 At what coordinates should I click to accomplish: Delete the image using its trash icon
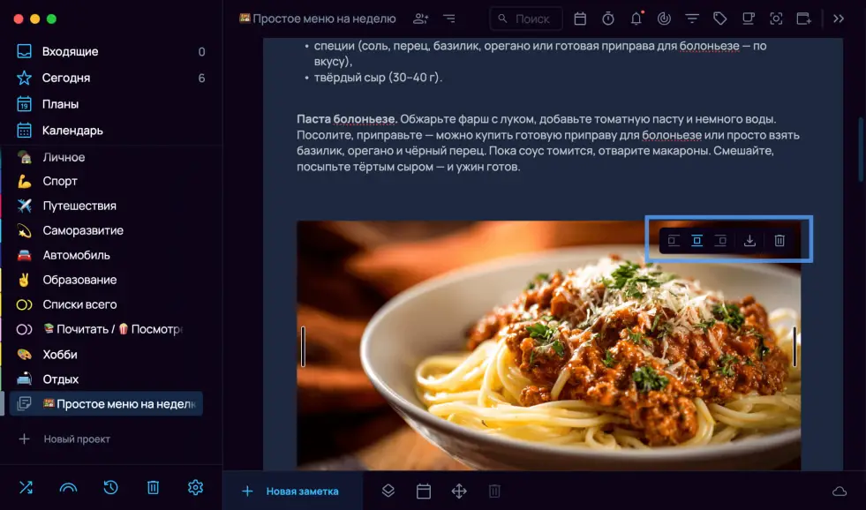pos(779,241)
